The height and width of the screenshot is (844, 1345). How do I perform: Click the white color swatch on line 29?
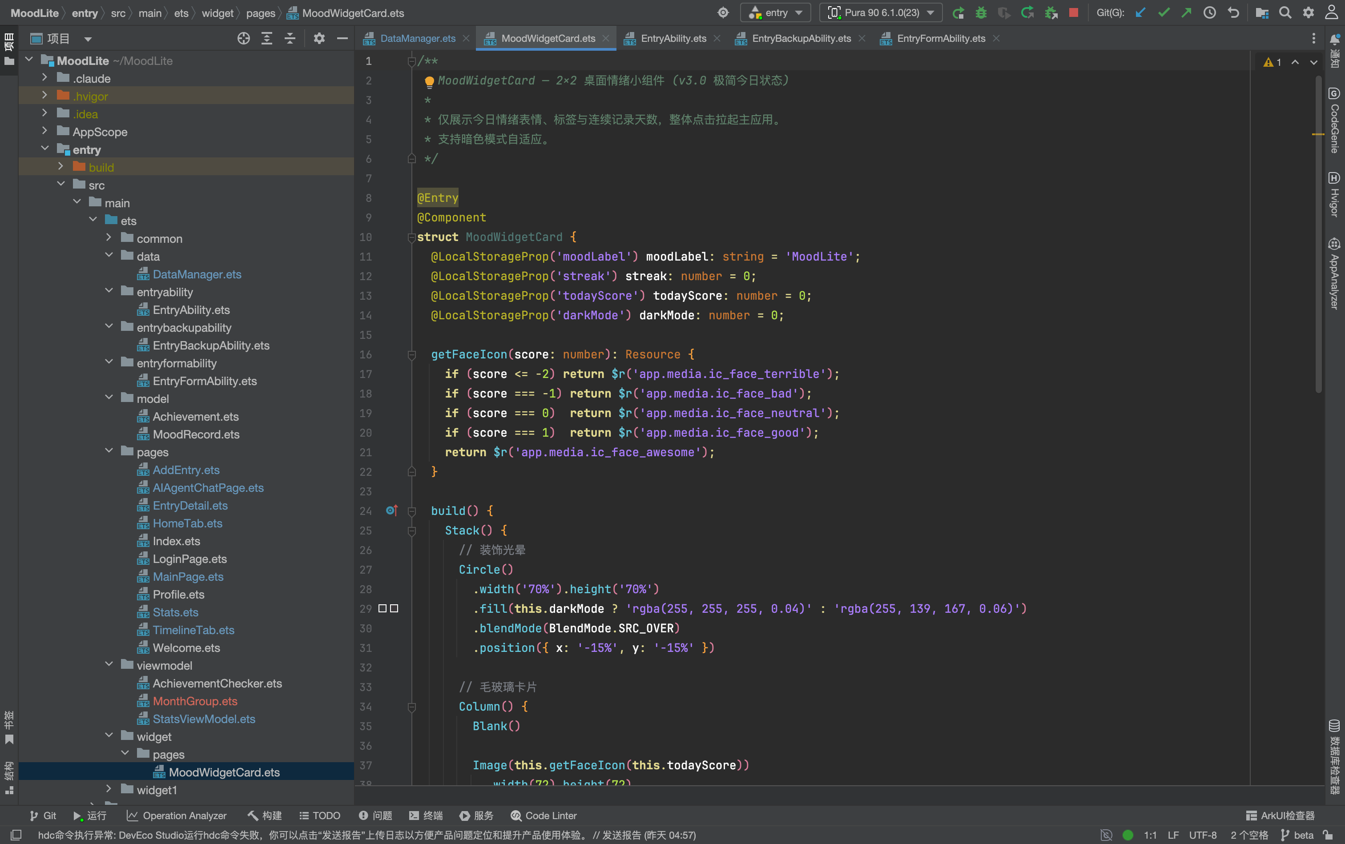pyautogui.click(x=383, y=608)
